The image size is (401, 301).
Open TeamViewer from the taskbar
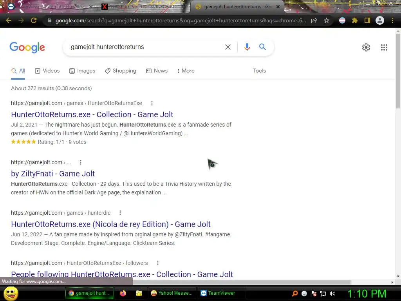pos(222,293)
